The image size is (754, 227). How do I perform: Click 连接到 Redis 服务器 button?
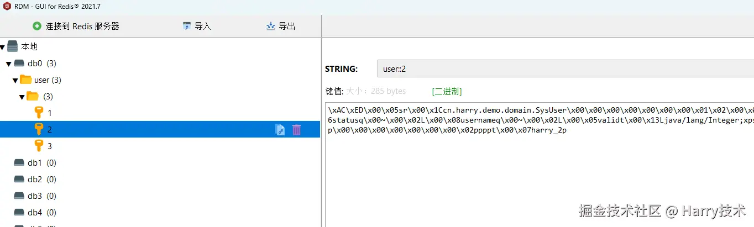pos(82,26)
